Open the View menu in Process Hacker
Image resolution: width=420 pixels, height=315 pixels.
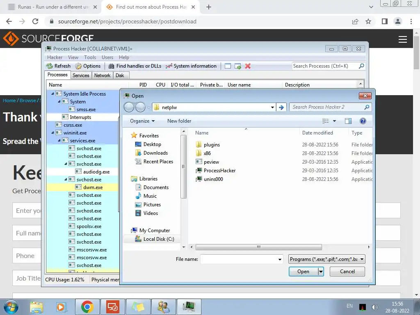click(x=73, y=57)
